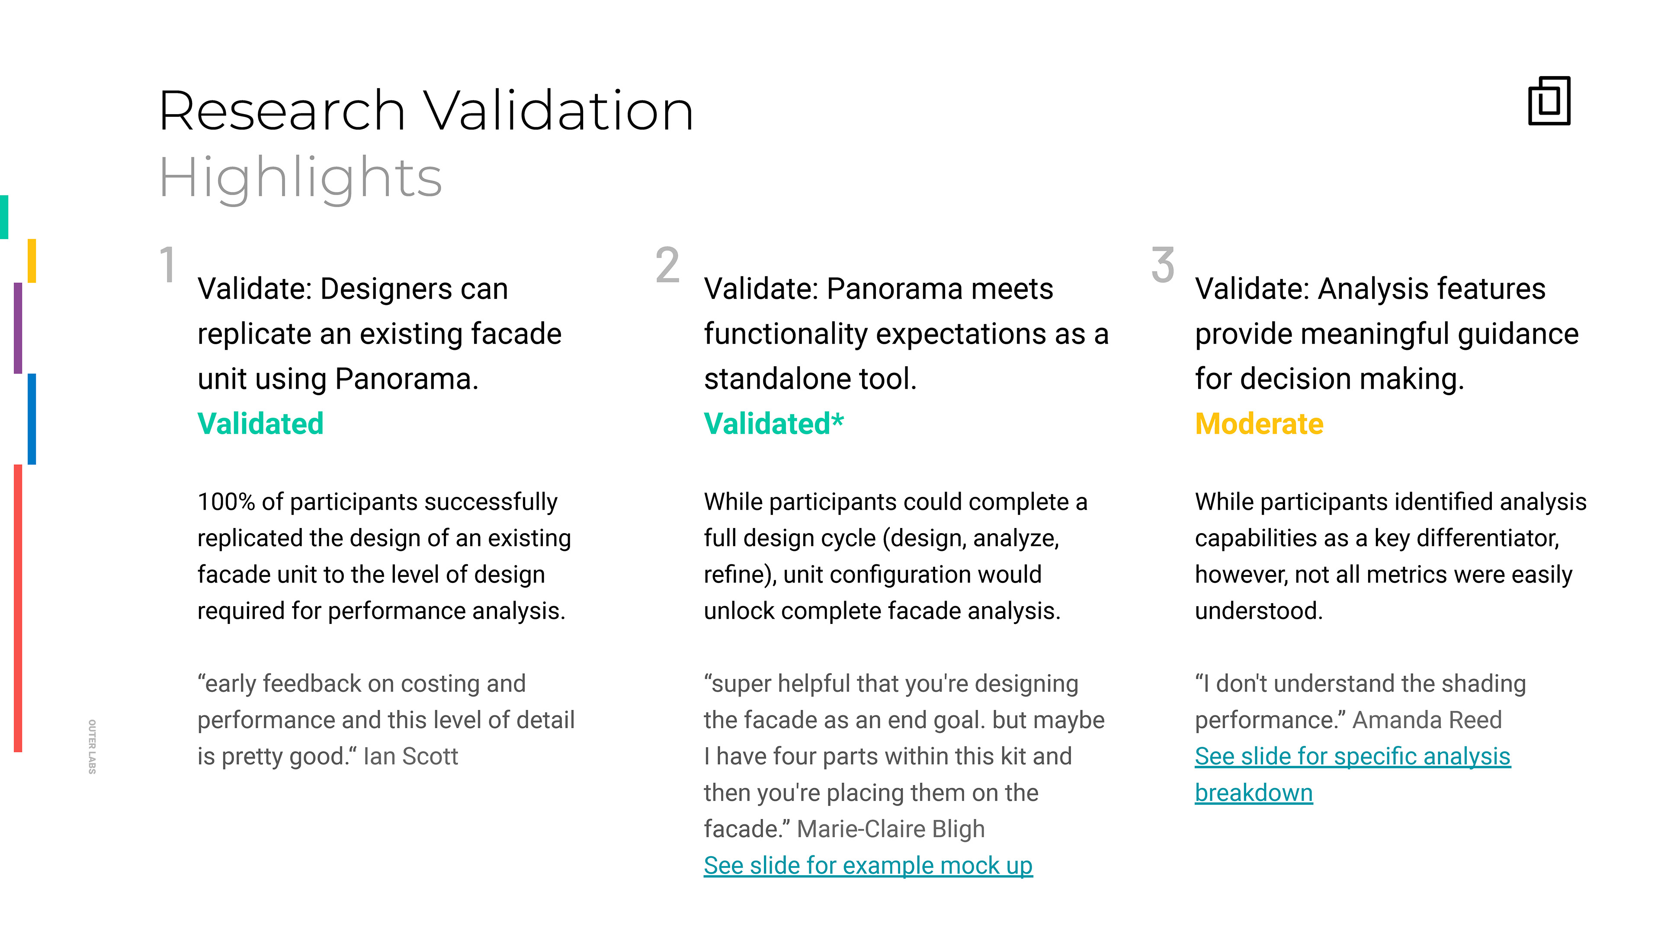Click the green 'Validated' status under item one
Viewport: 1661px width, 934px height.
click(x=260, y=424)
